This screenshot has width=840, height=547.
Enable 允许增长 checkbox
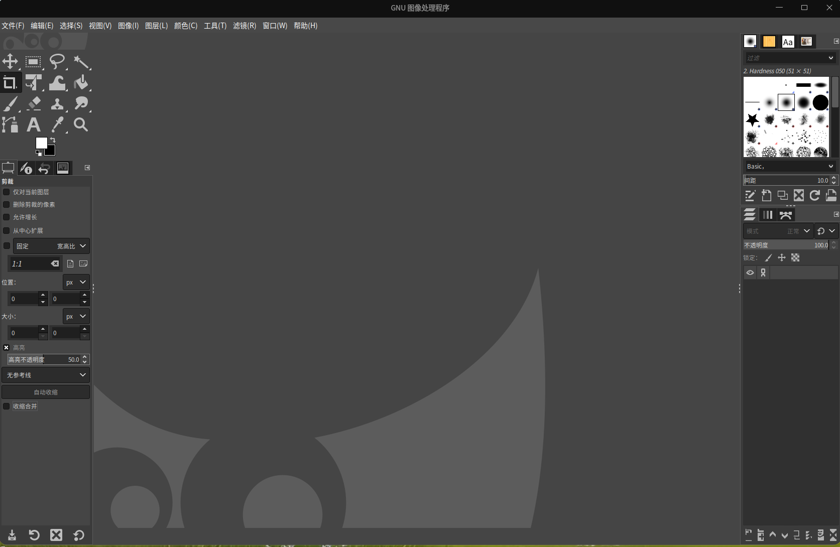pos(7,217)
